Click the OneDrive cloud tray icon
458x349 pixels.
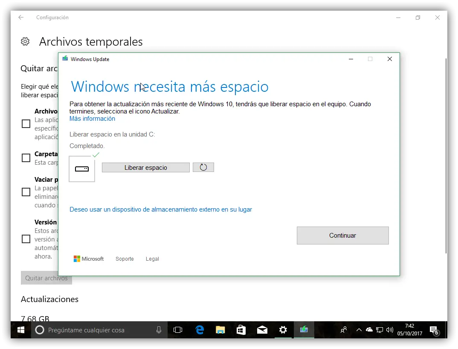[369, 330]
